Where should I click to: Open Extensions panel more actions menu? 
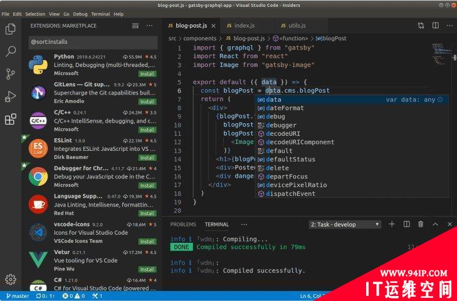point(150,26)
